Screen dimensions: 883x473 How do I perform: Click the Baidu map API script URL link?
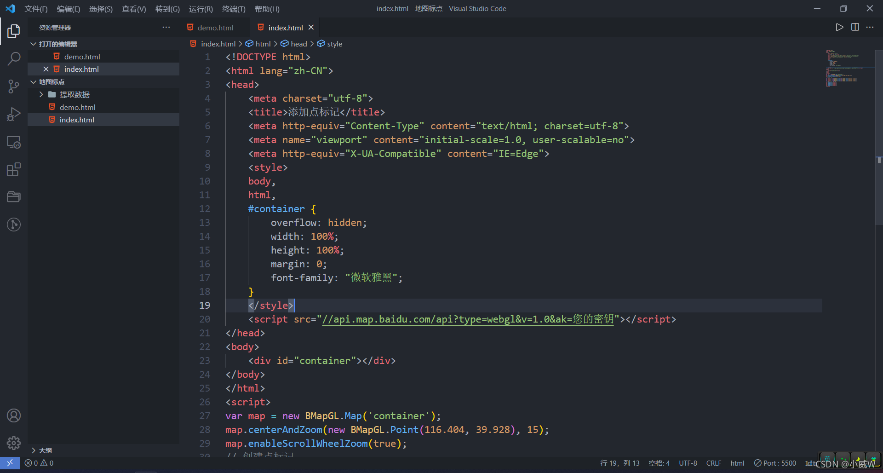pyautogui.click(x=468, y=319)
